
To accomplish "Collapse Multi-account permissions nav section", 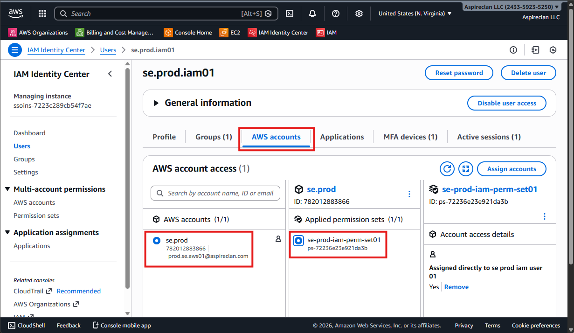I will pos(7,189).
